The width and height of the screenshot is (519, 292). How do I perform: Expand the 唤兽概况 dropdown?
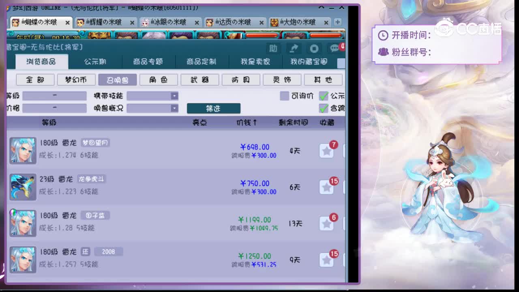[174, 108]
